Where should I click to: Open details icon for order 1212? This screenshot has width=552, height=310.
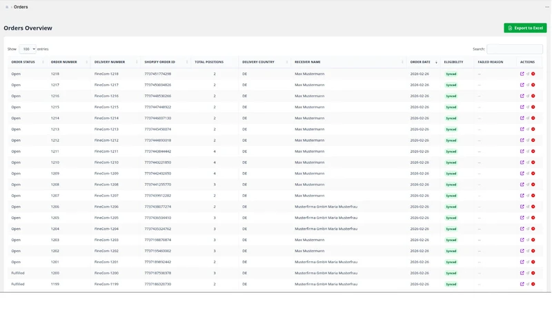click(x=522, y=141)
